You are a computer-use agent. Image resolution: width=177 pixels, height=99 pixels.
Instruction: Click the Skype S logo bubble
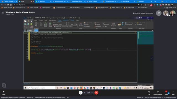4,86
